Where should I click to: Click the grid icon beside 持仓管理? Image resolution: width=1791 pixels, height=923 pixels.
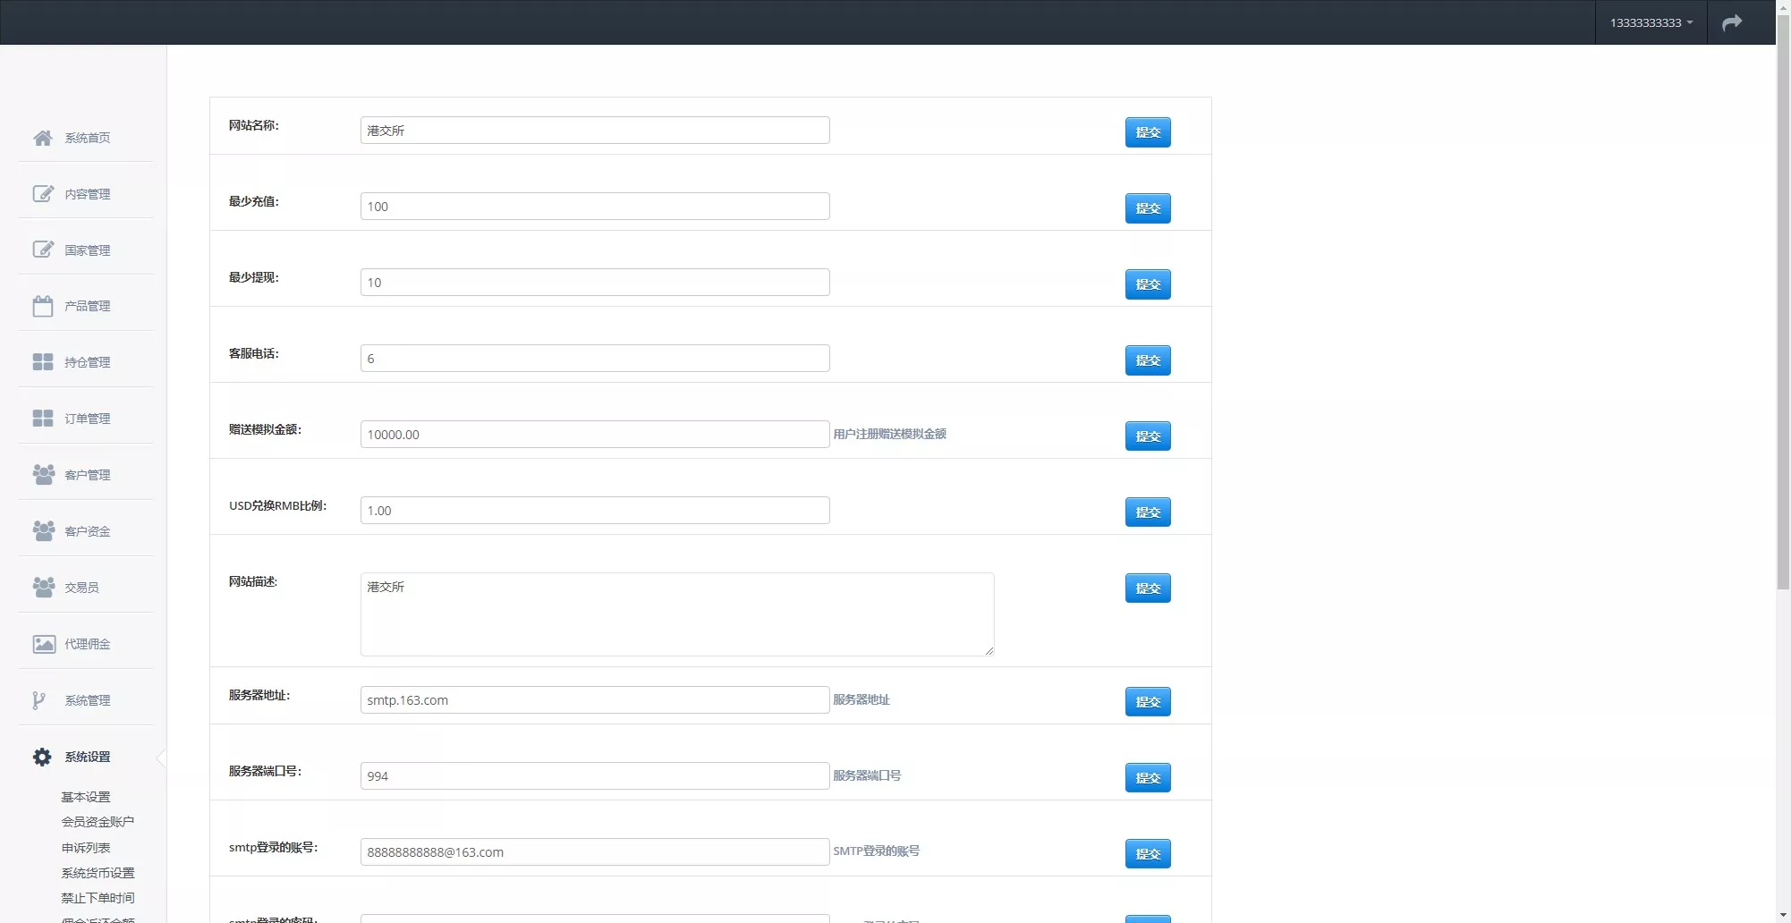[43, 362]
